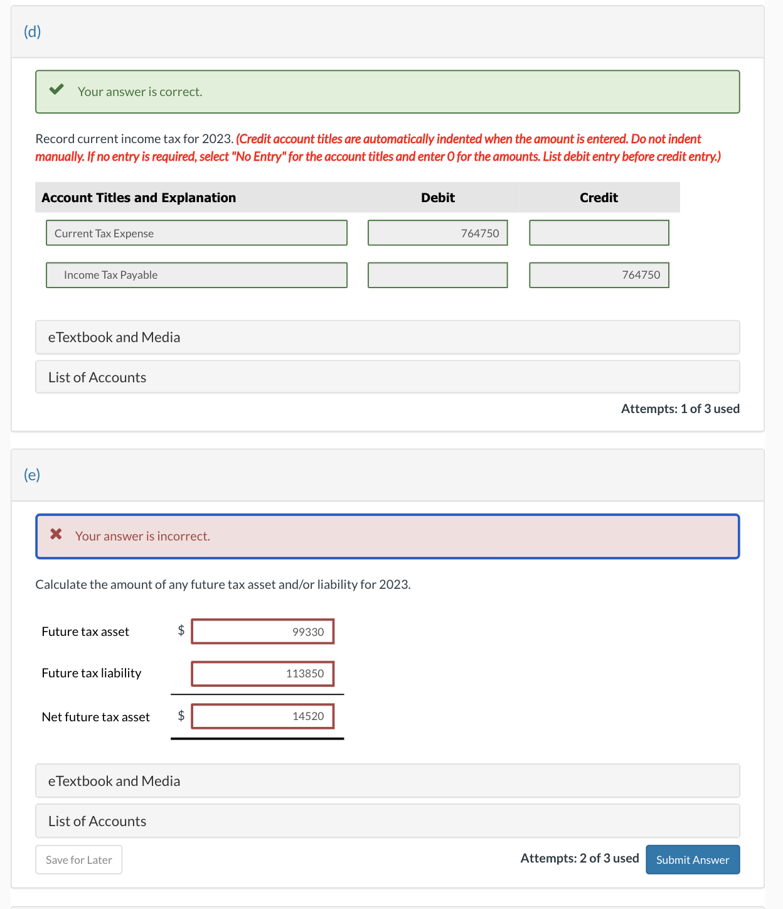Click the Net future tax asset field
Screen dimensions: 783x909
(x=262, y=716)
